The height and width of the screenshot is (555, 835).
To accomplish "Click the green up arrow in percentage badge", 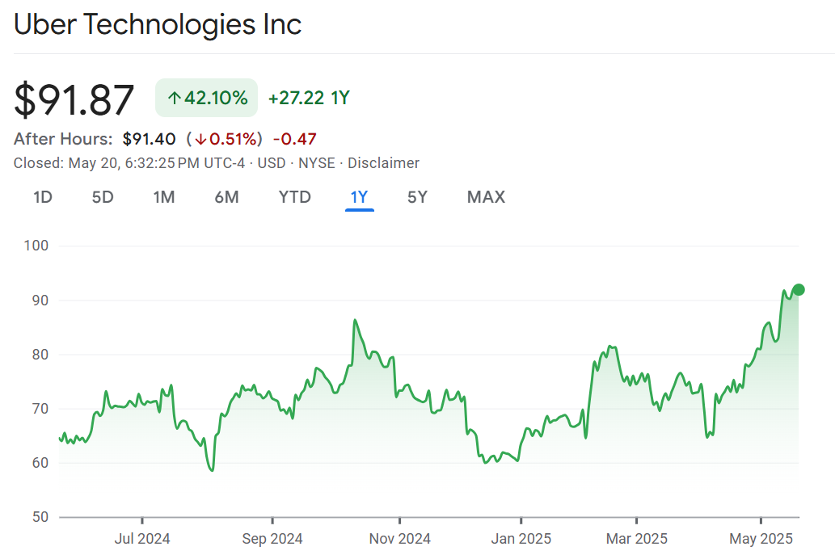I will pos(174,99).
